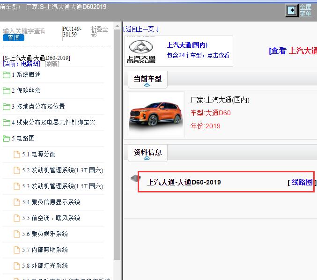Expand folder icon for 3 接地点分布及位置
Image resolution: width=317 pixels, height=280 pixels.
pos(7,107)
